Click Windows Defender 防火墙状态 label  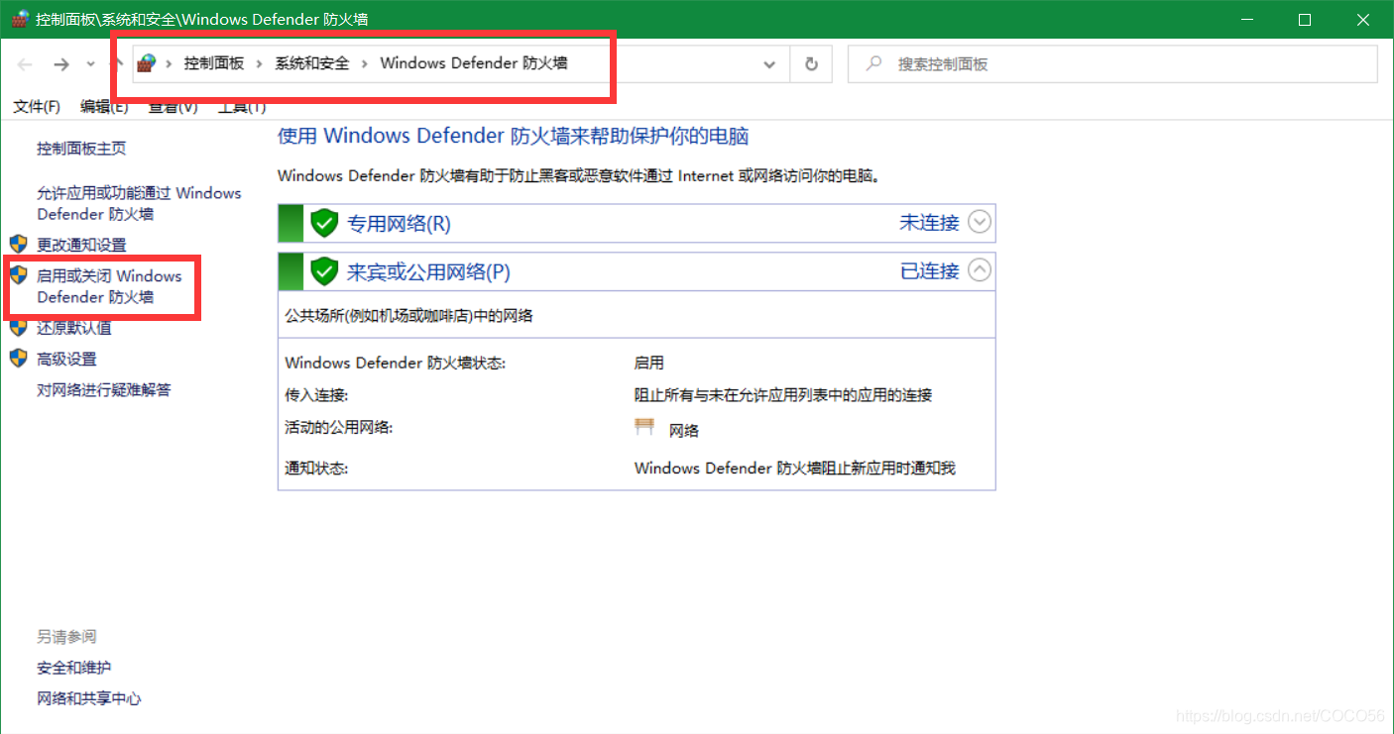[x=395, y=364]
